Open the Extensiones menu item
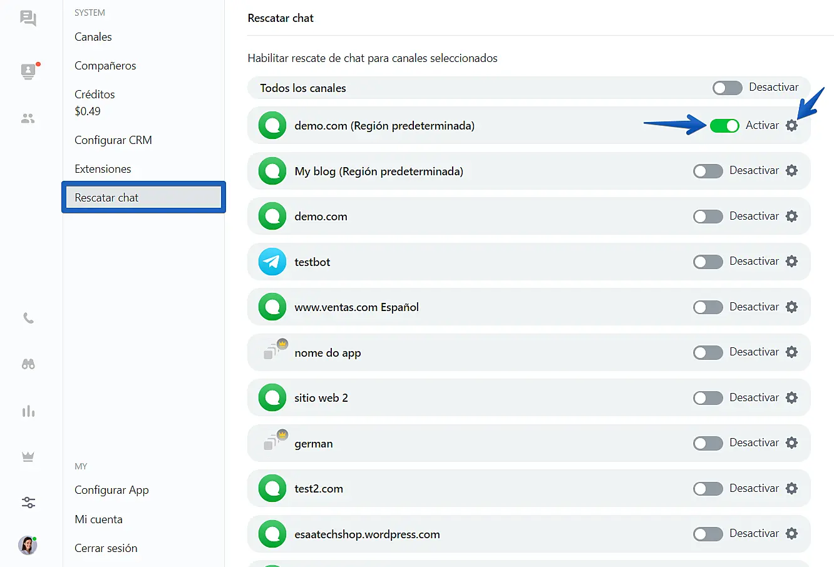 pos(103,169)
